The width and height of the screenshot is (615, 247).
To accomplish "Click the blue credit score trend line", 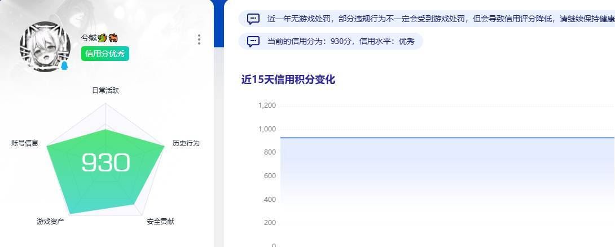I will [x=446, y=137].
